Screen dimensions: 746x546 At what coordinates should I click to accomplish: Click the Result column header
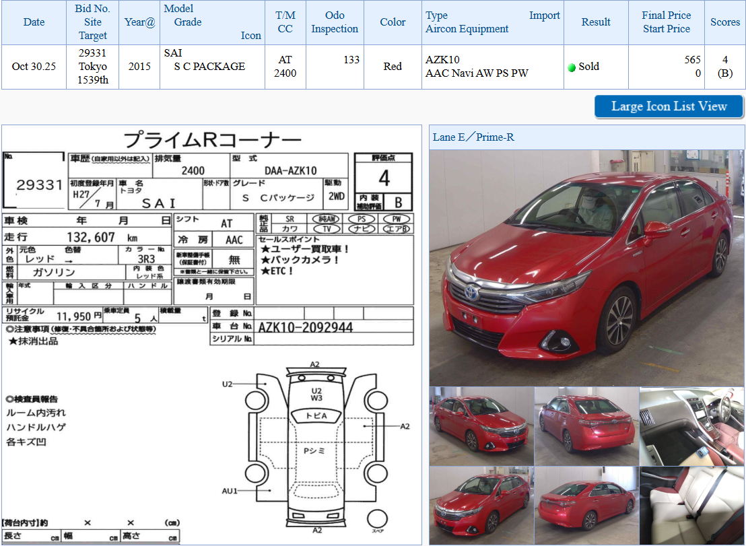coord(596,22)
